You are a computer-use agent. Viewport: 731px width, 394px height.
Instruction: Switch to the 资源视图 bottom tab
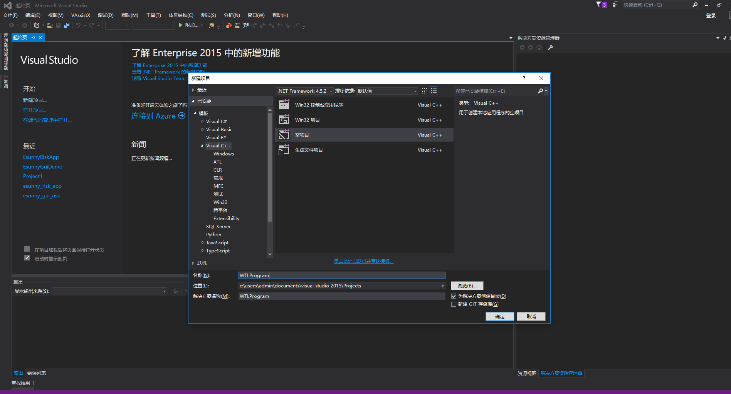pos(527,373)
